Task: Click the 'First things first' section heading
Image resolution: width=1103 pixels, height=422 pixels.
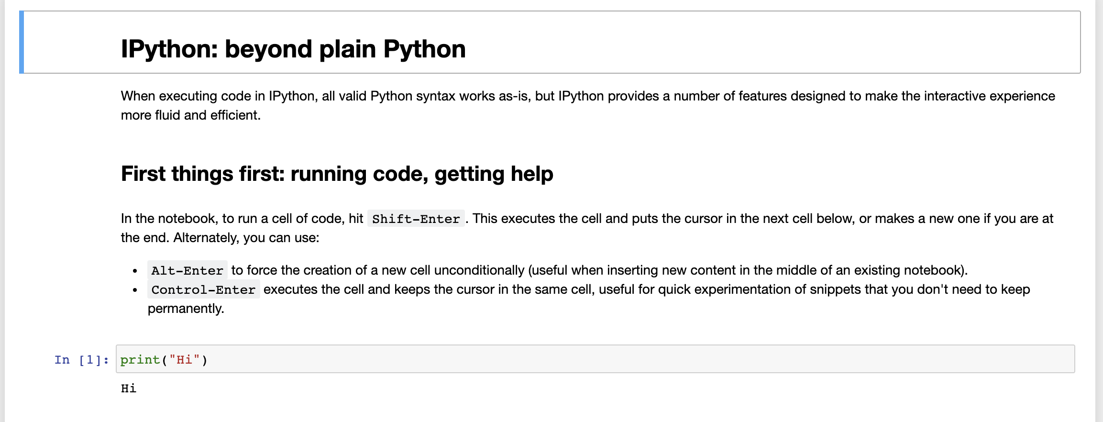Action: tap(337, 174)
